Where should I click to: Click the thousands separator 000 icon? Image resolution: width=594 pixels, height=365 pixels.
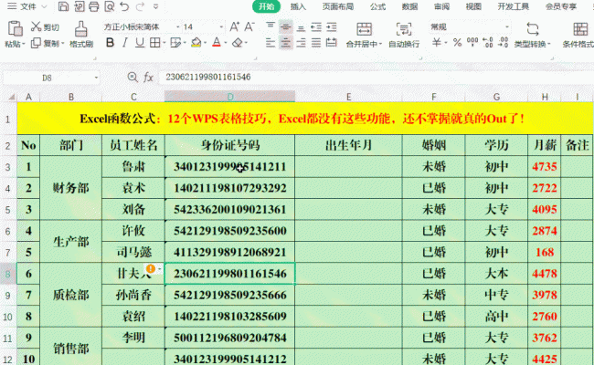[472, 42]
